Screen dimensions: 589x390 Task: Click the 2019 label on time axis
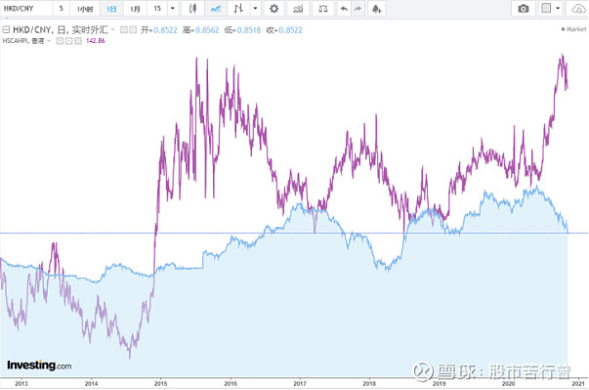coord(440,383)
